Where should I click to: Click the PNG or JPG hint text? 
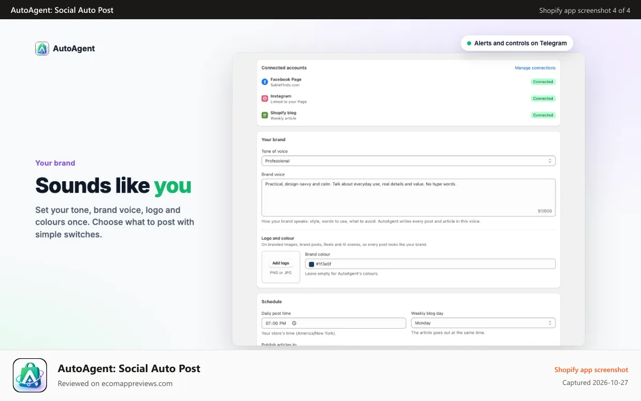click(x=281, y=273)
